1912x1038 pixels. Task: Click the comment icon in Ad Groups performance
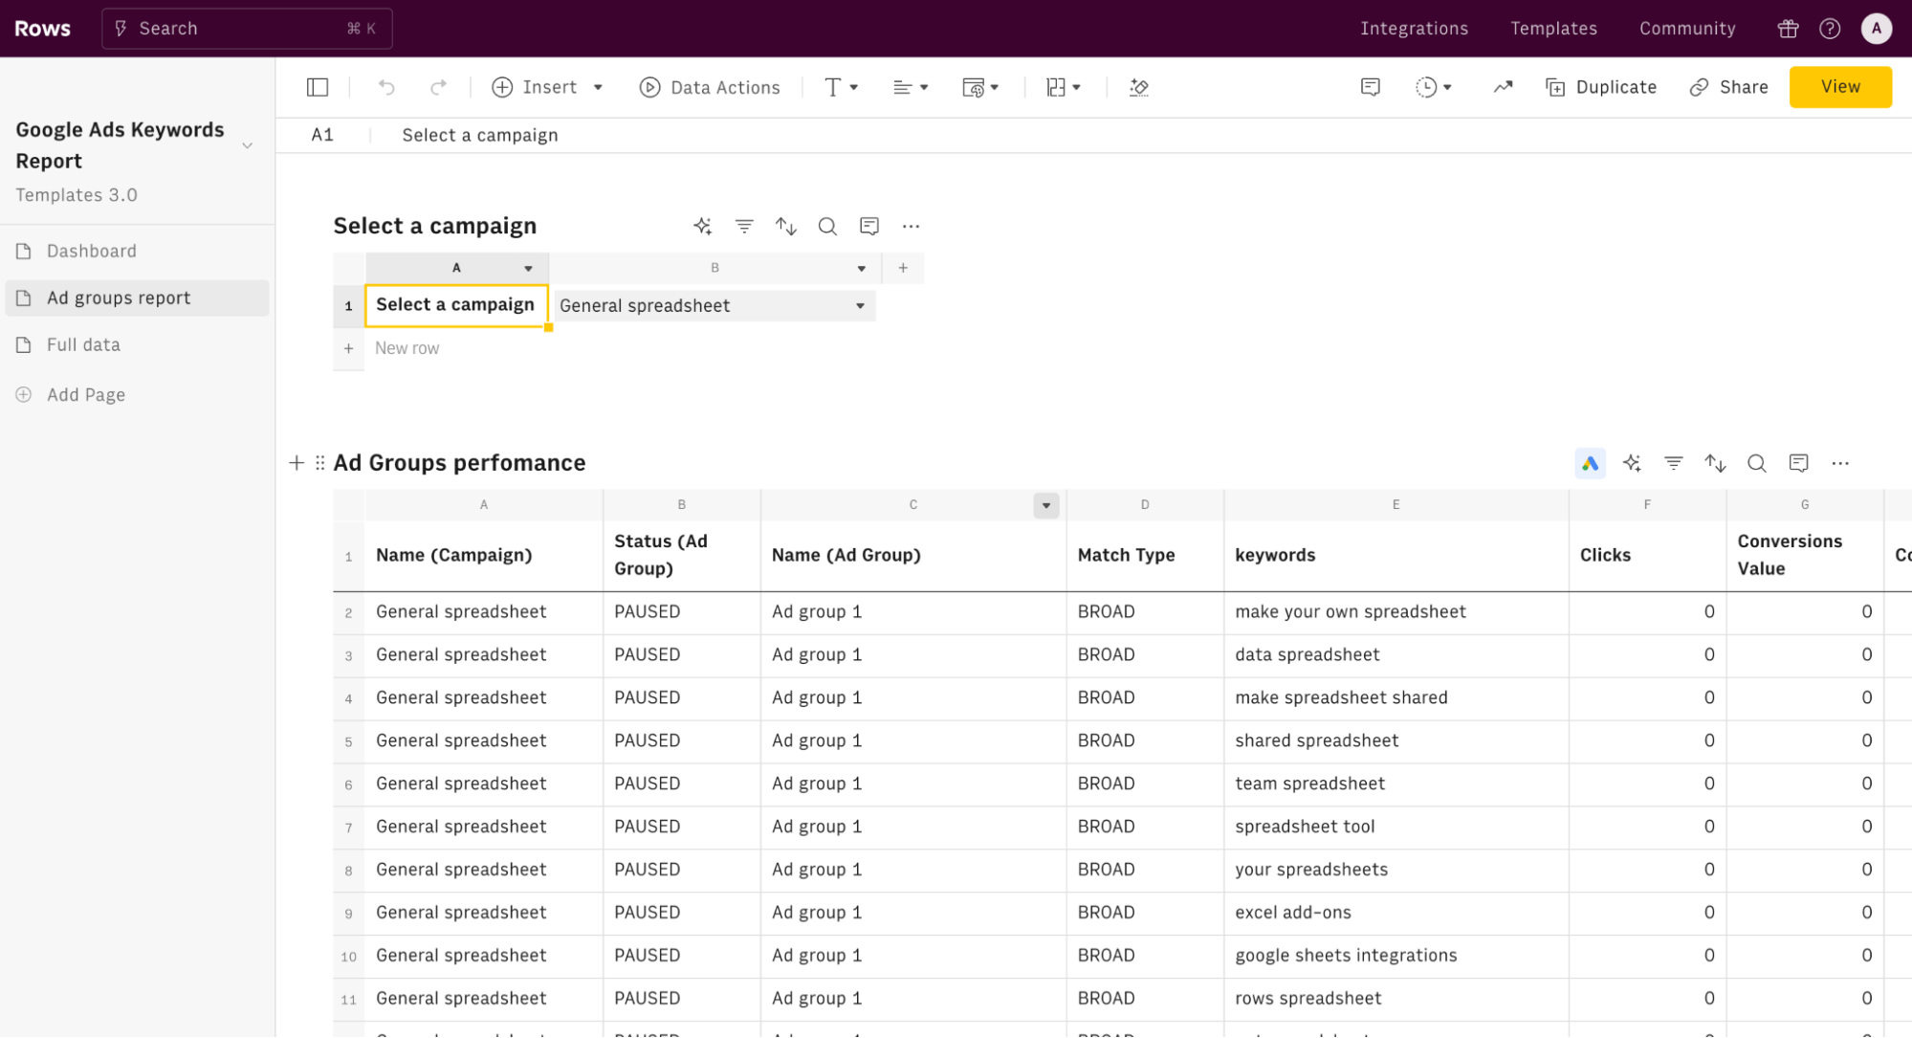click(x=1799, y=461)
